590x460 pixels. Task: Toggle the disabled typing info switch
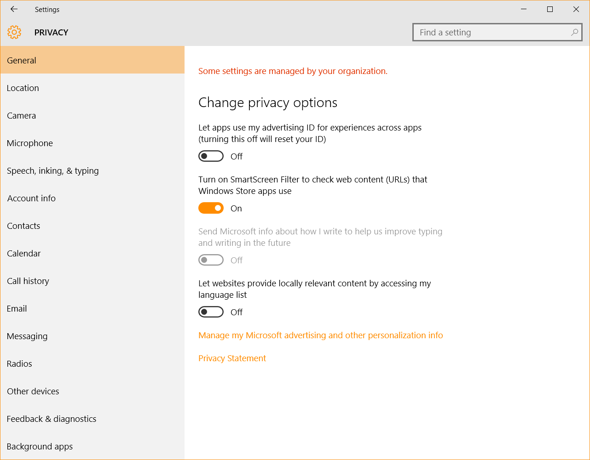pos(211,260)
